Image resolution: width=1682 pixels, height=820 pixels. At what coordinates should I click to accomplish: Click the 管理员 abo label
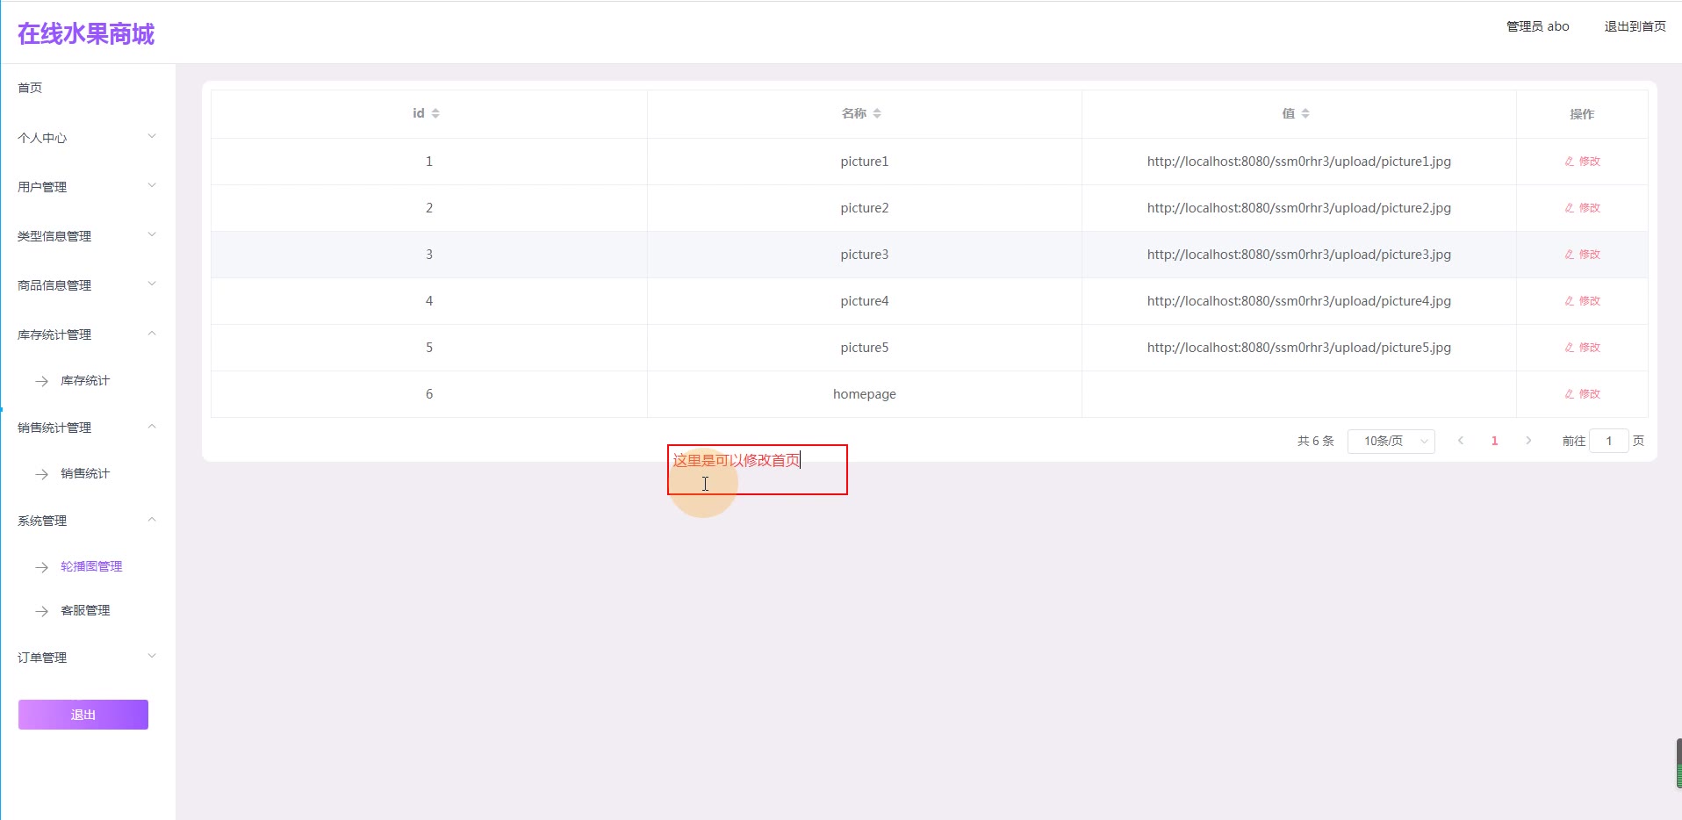1537,26
